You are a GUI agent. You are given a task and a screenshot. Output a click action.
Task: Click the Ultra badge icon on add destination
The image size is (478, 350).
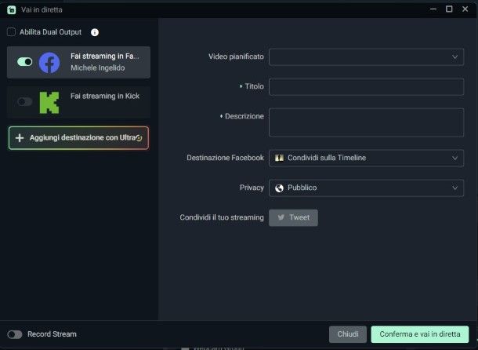[139, 138]
